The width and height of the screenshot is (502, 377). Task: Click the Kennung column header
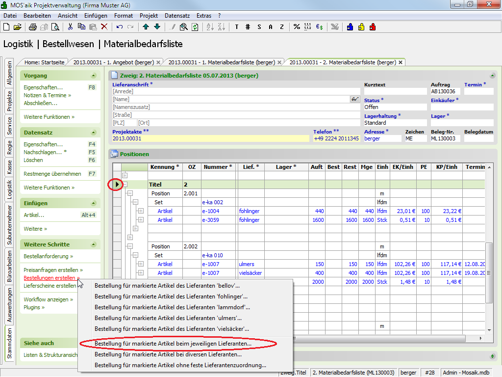[x=165, y=167]
